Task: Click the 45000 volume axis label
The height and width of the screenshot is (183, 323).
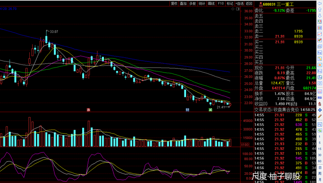Action: (248, 121)
